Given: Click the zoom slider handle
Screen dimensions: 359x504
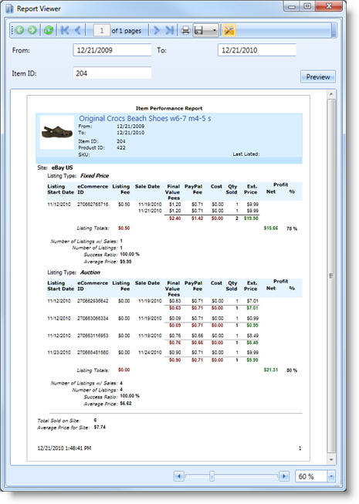Looking at the screenshot, I should 212,476.
